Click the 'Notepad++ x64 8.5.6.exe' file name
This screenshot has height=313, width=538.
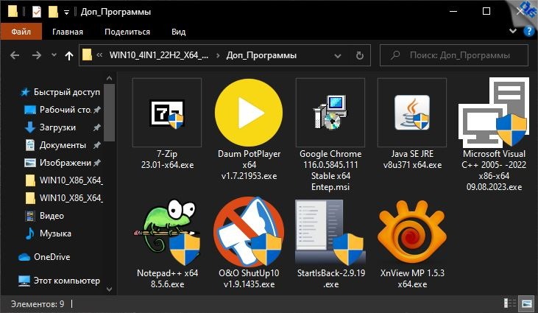tap(168, 278)
